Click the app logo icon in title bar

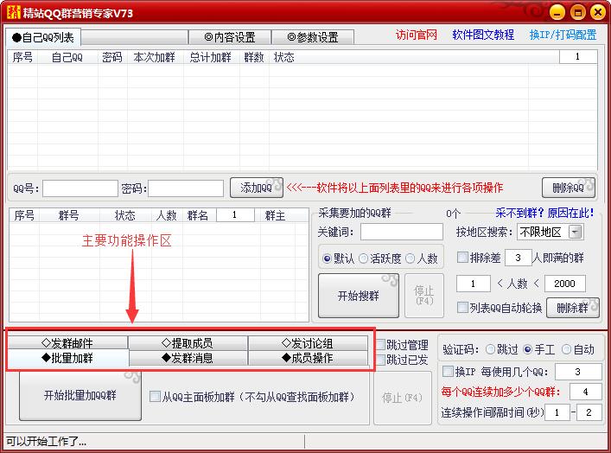13,12
